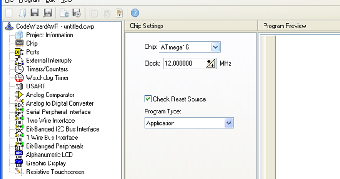Open Resistive Touchscreen settings
Image resolution: width=340 pixels, height=179 pixels.
pos(55,172)
